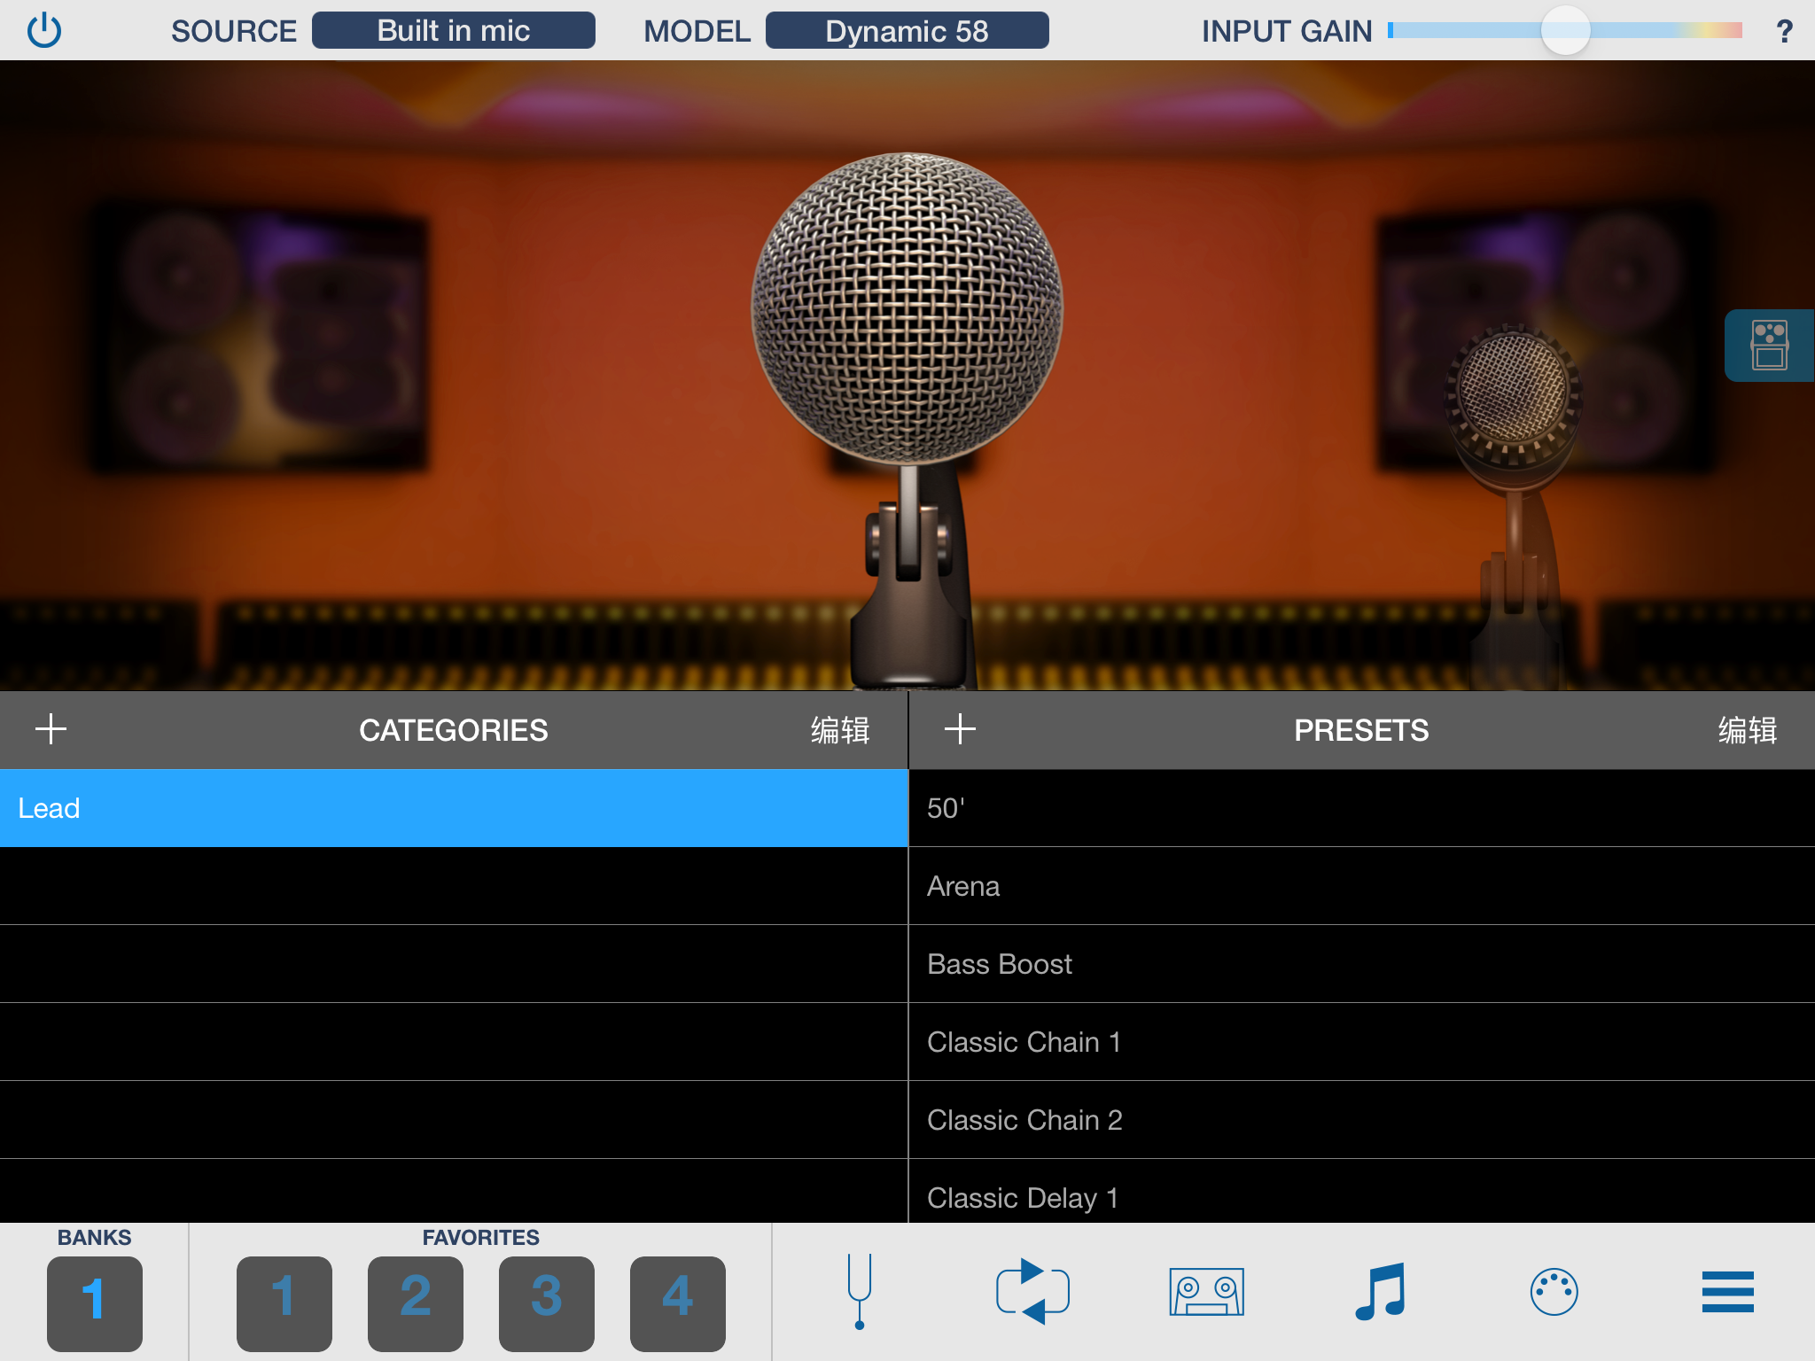Activate favorite slot 4

[678, 1303]
